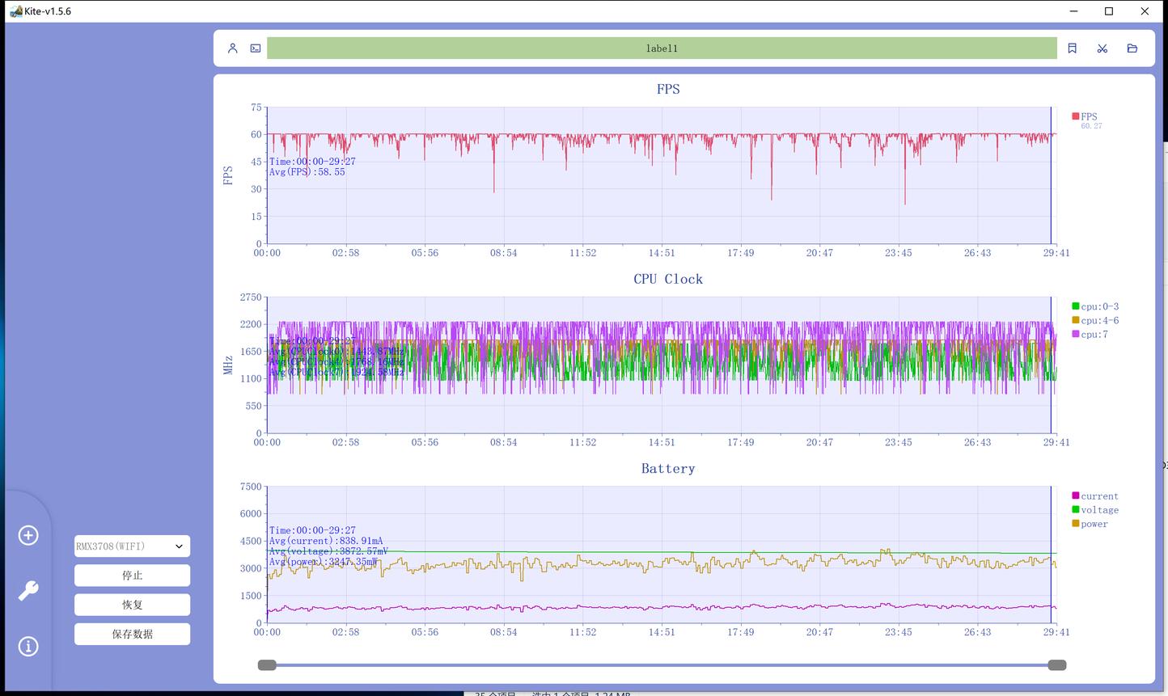Click the right handle of range slider

coord(1056,665)
